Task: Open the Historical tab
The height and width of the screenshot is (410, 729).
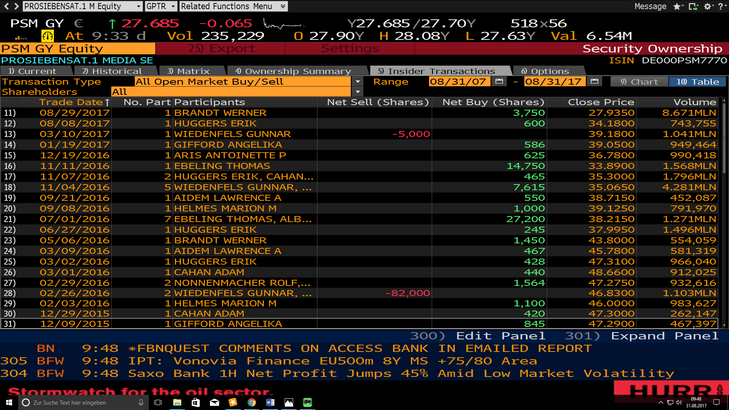Action: click(x=112, y=71)
